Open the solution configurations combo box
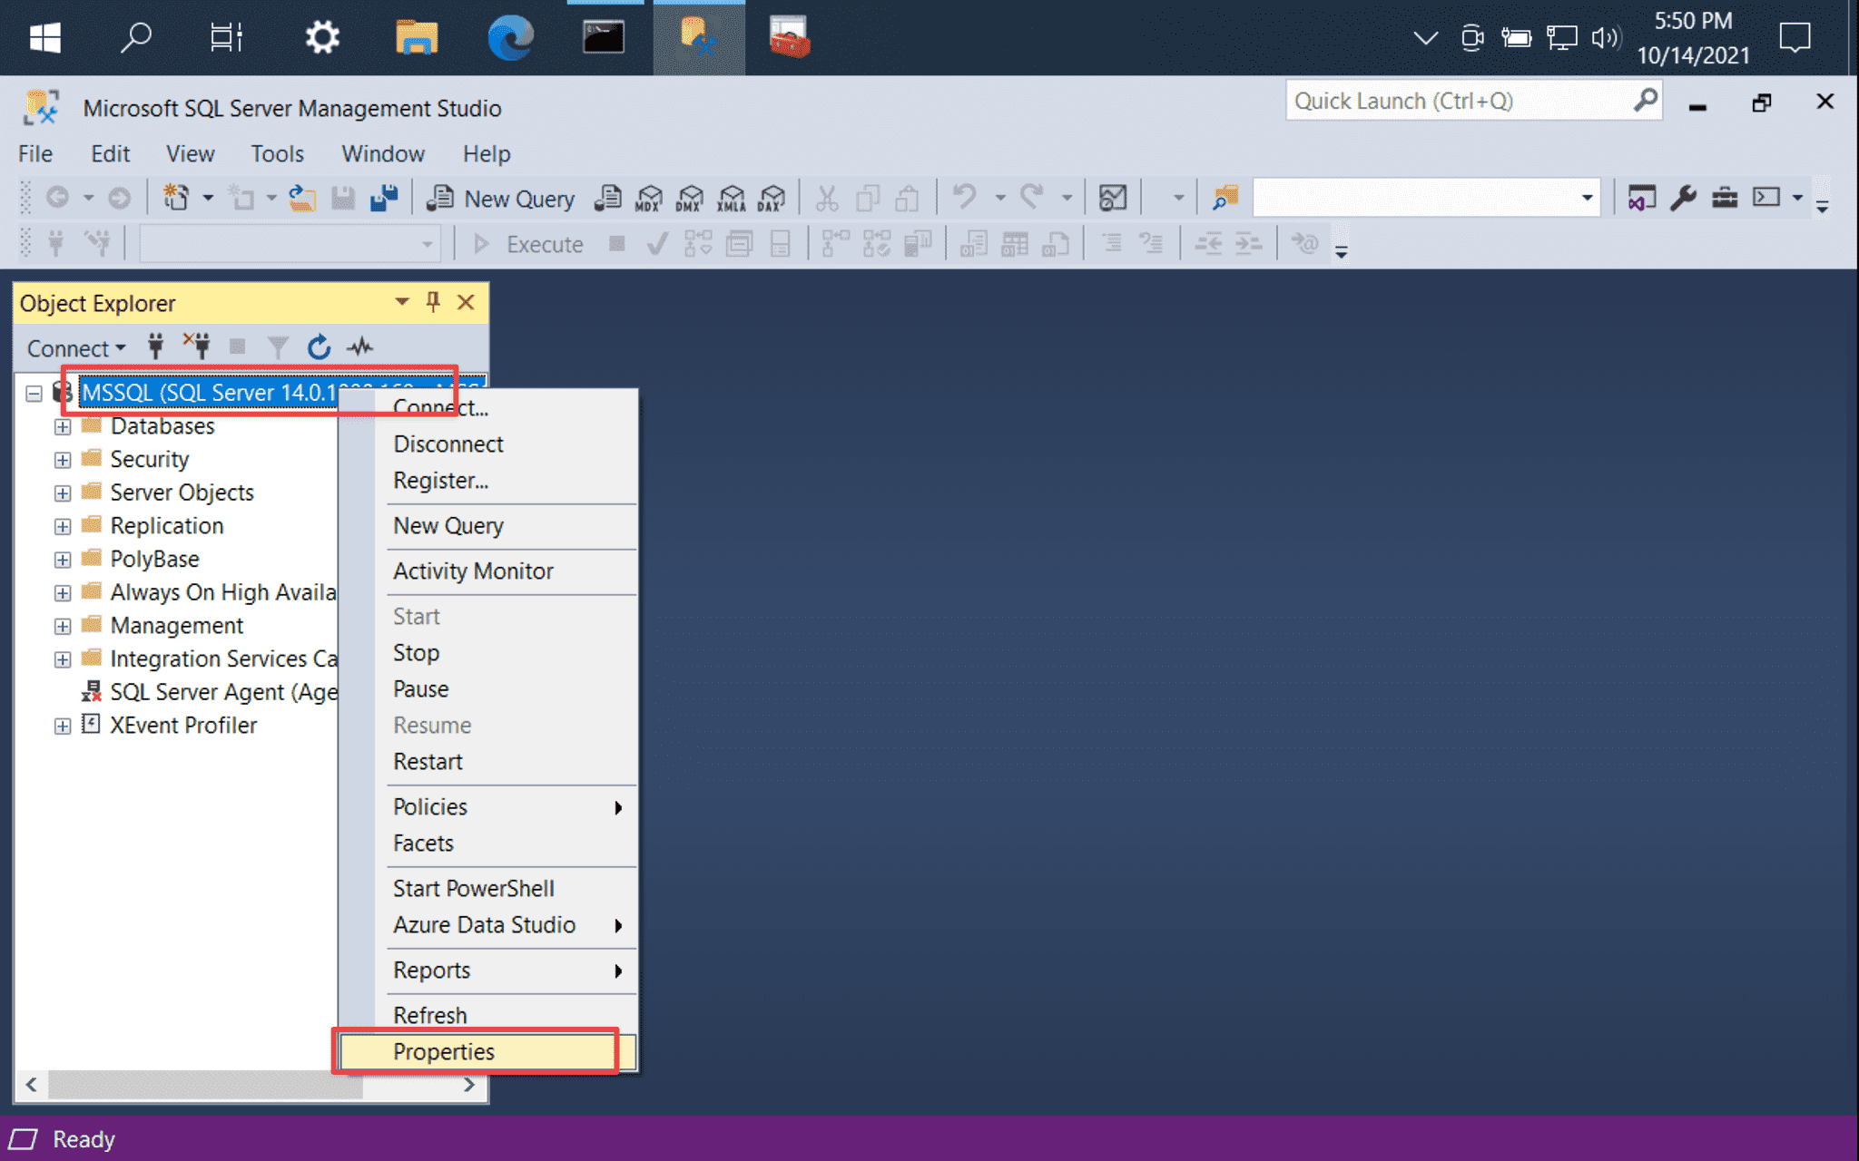The image size is (1859, 1161). [1425, 198]
